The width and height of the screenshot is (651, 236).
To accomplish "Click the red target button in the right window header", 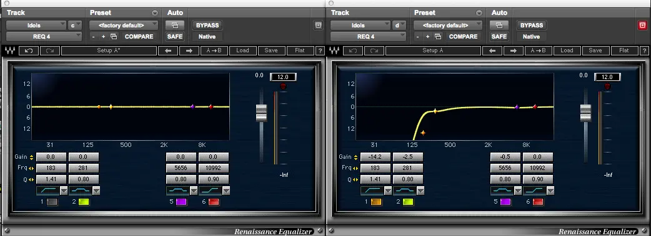I will pyautogui.click(x=642, y=26).
